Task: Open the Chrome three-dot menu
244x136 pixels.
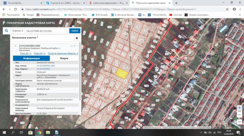Action: pyautogui.click(x=240, y=9)
